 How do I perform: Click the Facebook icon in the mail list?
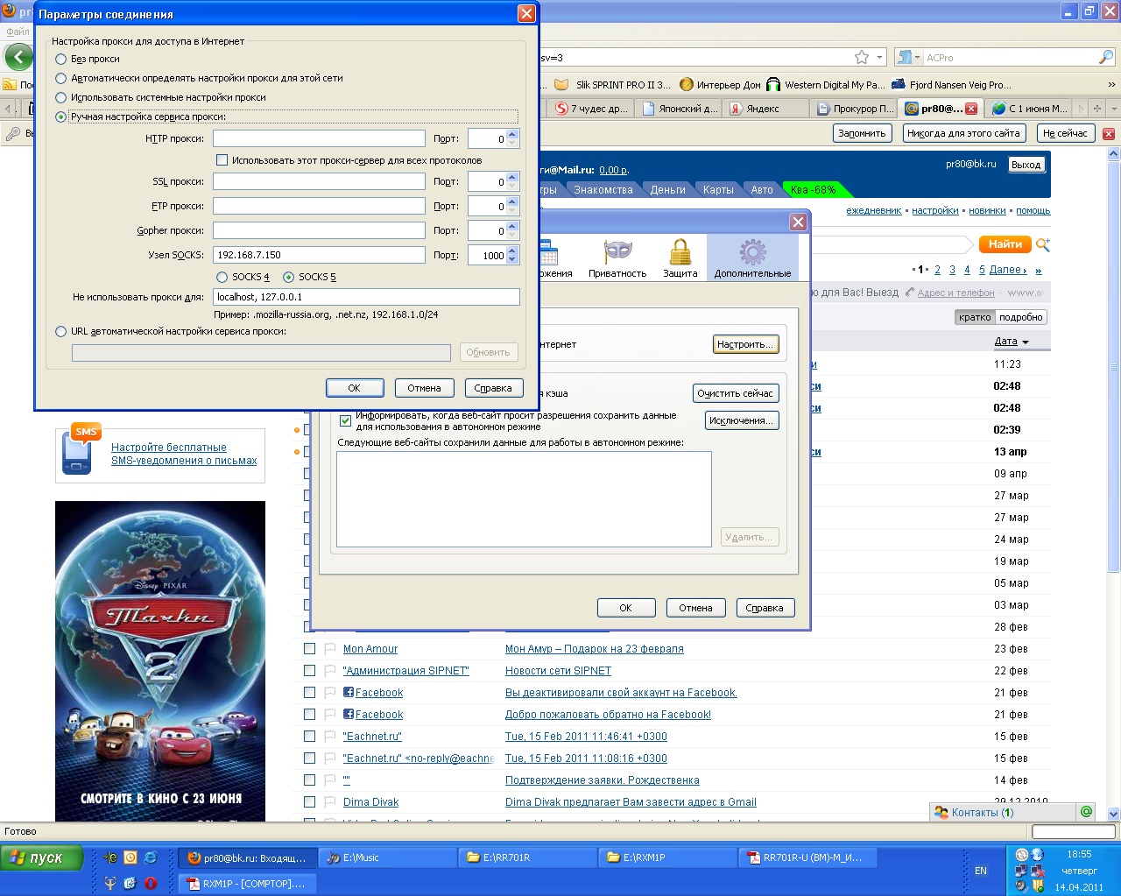[349, 692]
